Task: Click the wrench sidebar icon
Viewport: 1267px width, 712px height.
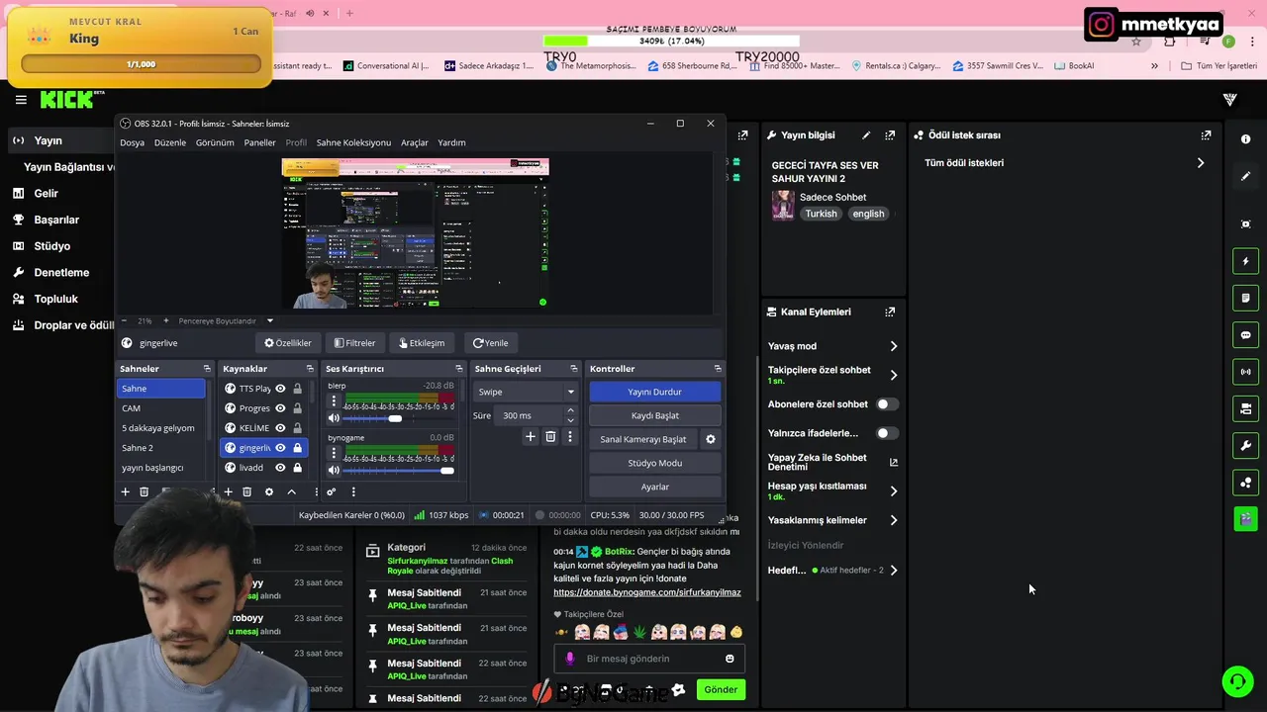Action: tap(1245, 446)
